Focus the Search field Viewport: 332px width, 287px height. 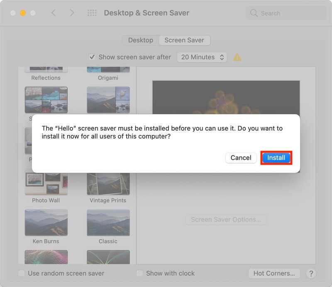pyautogui.click(x=286, y=13)
